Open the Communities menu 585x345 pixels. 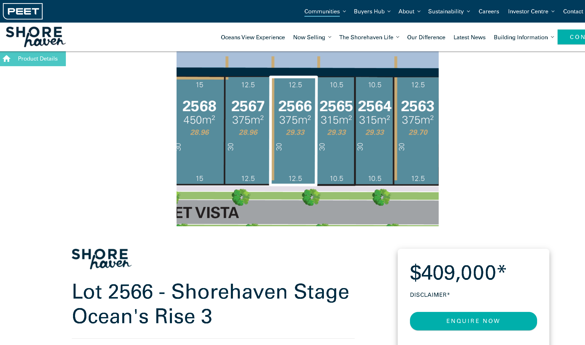tap(322, 12)
